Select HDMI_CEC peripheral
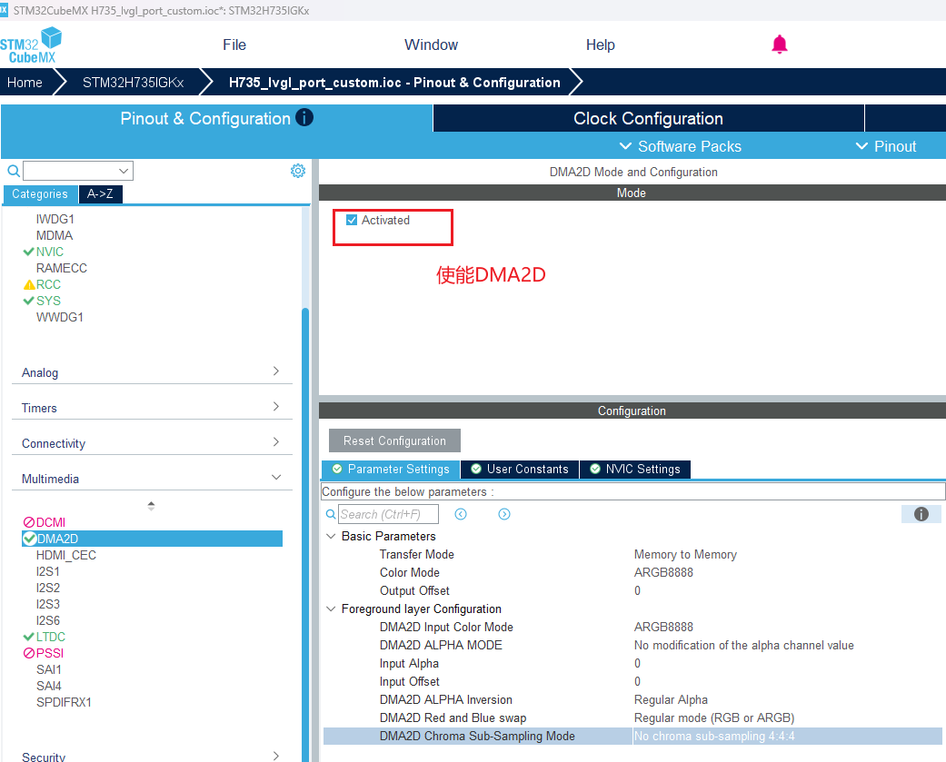The width and height of the screenshot is (946, 762). (65, 555)
